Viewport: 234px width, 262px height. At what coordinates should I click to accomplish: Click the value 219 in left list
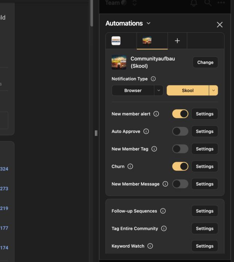(x=4, y=209)
